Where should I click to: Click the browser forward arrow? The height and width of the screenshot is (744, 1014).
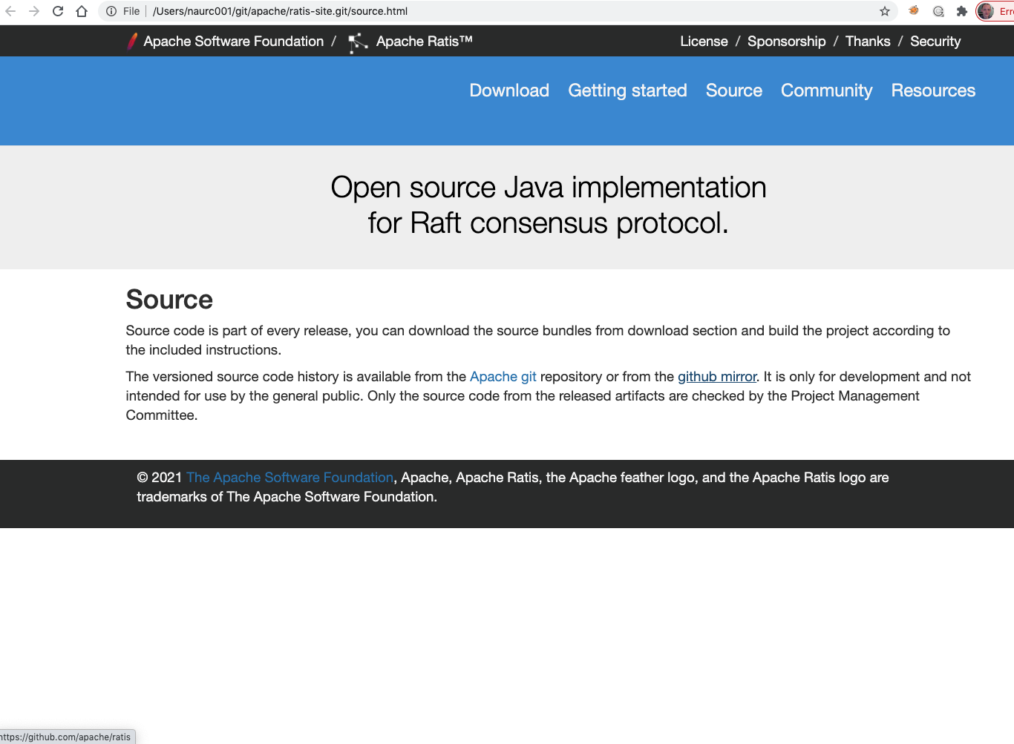(34, 11)
